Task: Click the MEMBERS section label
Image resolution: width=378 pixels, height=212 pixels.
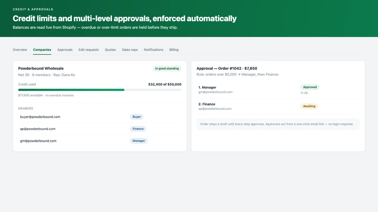Action: pos(26,109)
